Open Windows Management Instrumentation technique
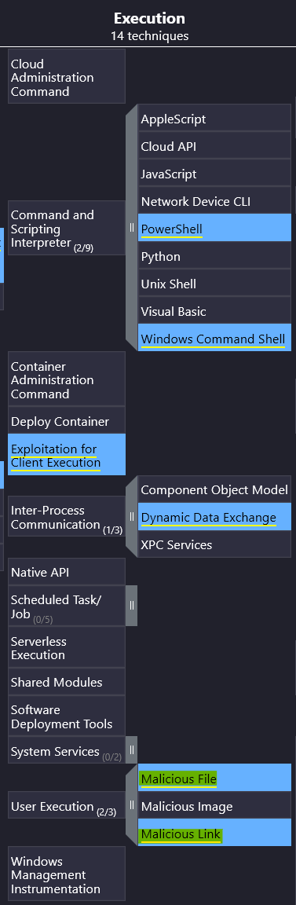The image size is (296, 905). pos(67,875)
